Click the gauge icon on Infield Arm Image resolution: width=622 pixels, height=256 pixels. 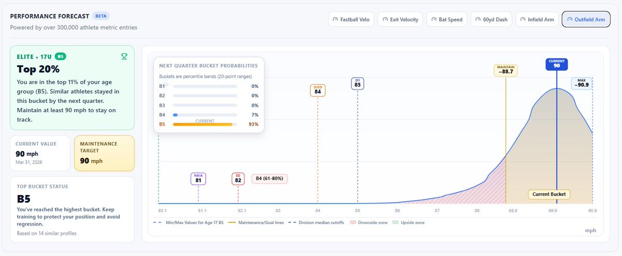pos(523,20)
